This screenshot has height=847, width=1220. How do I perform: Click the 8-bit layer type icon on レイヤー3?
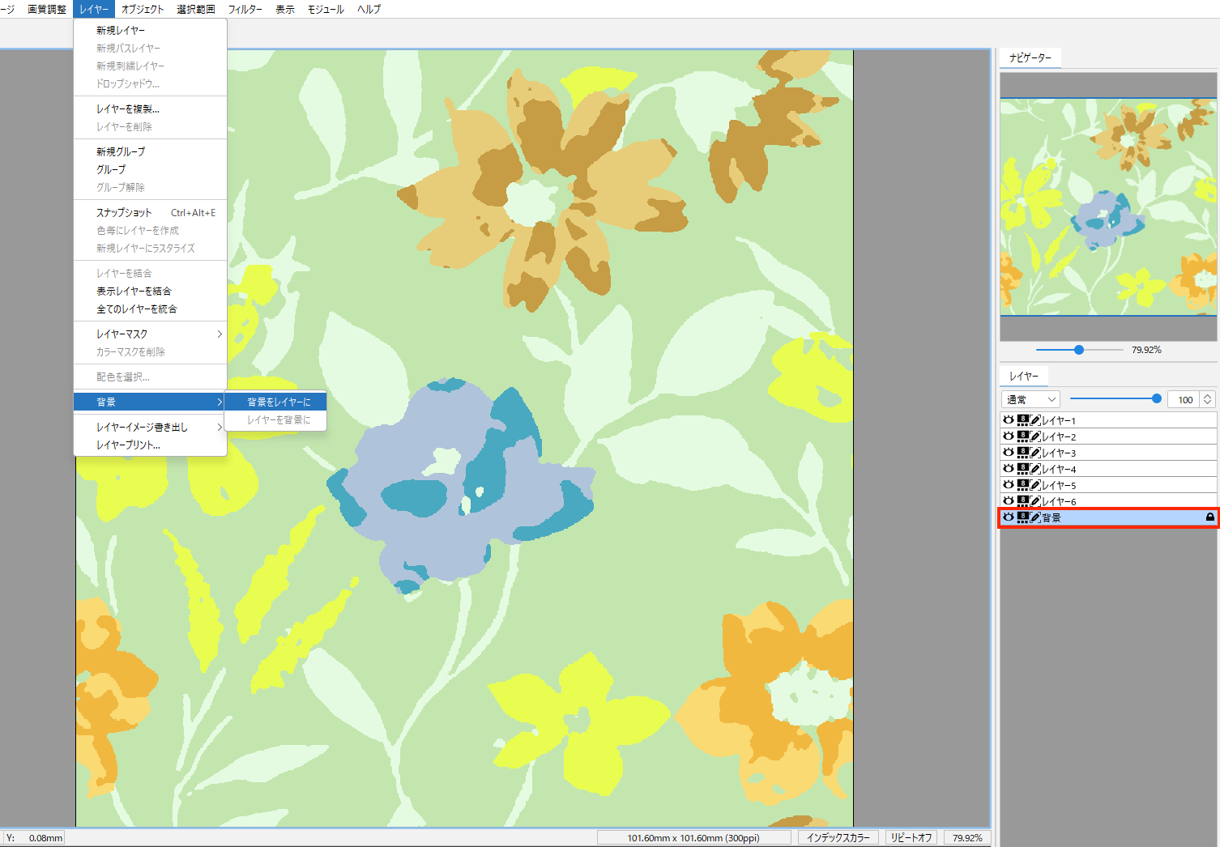pos(1023,453)
